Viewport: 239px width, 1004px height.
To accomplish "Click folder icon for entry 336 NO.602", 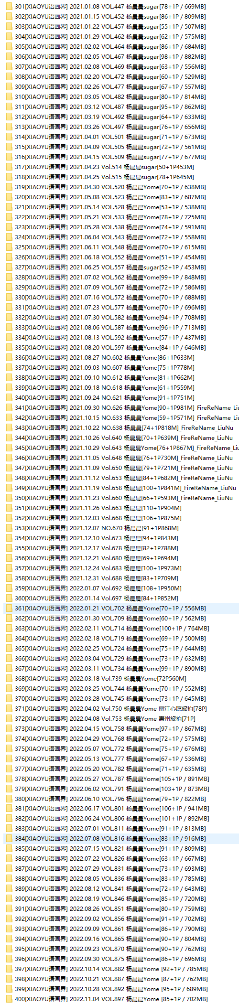I will point(9,357).
